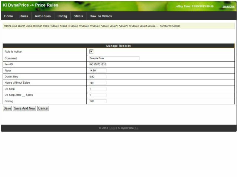Click the Floor value field
This screenshot has height=177, width=237.
pos(98,70)
